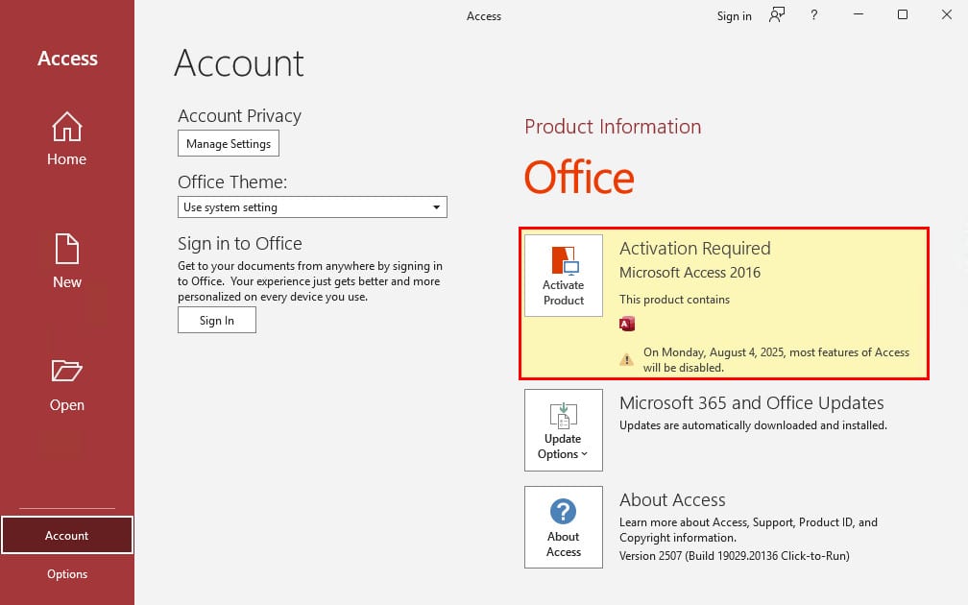Click Sign in link in title bar
Image resolution: width=968 pixels, height=605 pixels.
tap(734, 16)
